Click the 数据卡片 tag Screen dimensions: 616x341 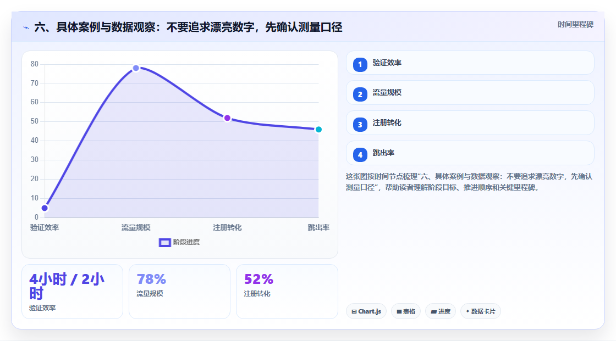pos(481,311)
